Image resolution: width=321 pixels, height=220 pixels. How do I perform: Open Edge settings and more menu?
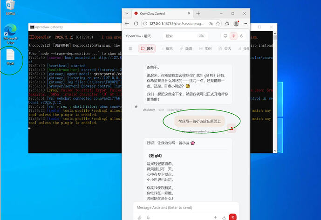click(245, 24)
